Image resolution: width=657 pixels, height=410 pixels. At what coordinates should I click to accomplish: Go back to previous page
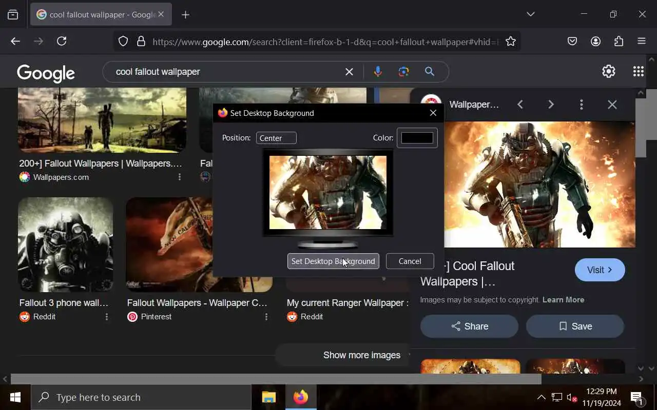(15, 42)
